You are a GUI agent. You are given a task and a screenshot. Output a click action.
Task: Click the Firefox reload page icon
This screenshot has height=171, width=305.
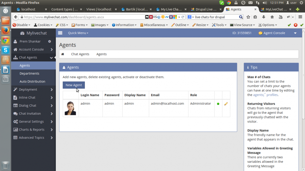(183, 17)
